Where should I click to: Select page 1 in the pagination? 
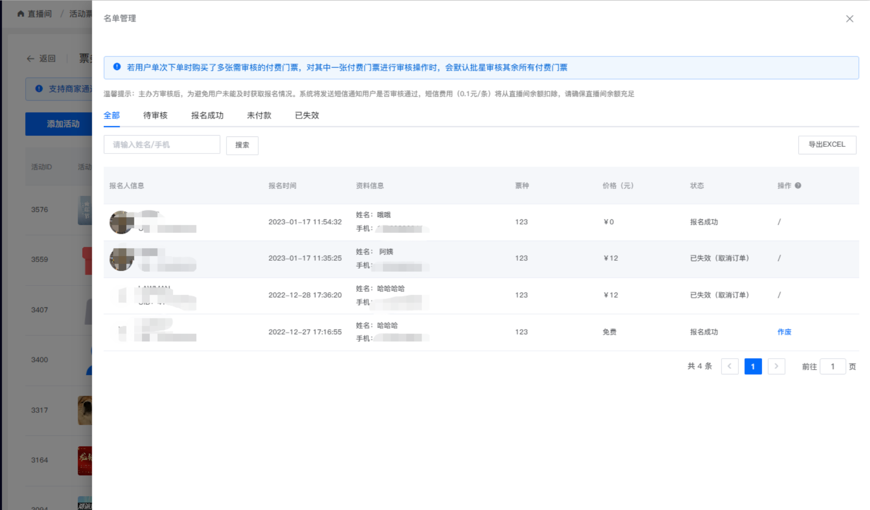(753, 366)
